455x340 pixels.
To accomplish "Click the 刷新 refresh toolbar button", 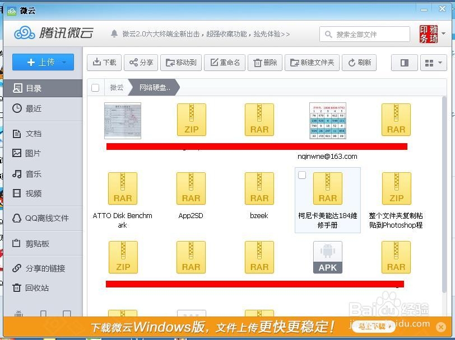I will (359, 63).
